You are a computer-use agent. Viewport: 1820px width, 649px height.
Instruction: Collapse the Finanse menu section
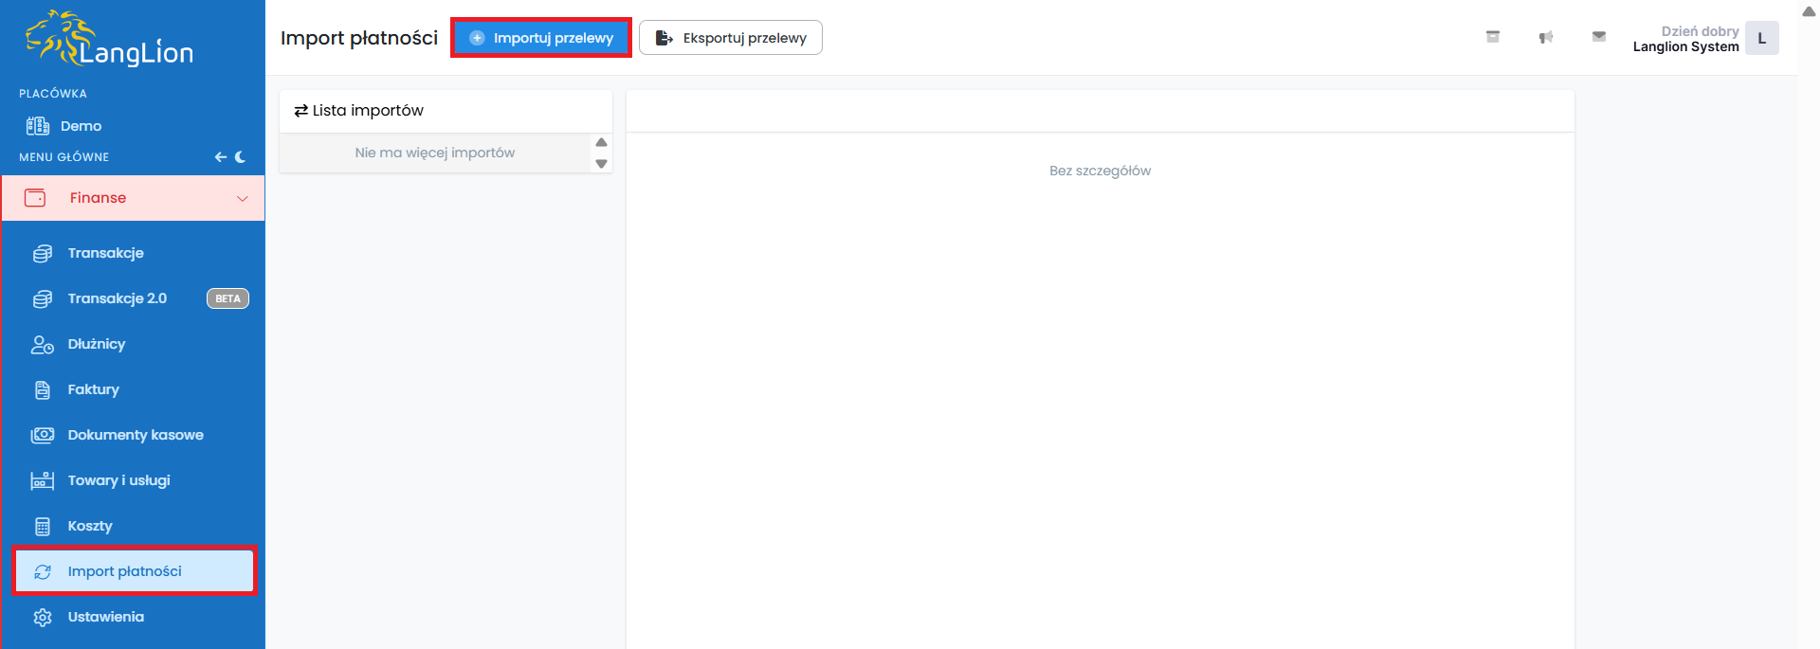98,198
